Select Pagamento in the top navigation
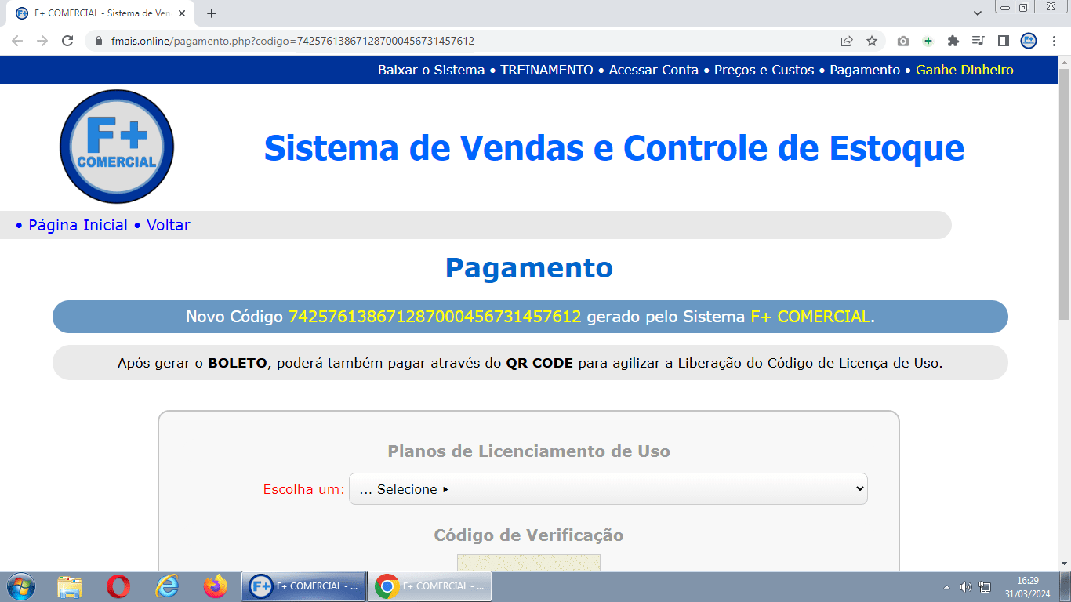 tap(864, 70)
